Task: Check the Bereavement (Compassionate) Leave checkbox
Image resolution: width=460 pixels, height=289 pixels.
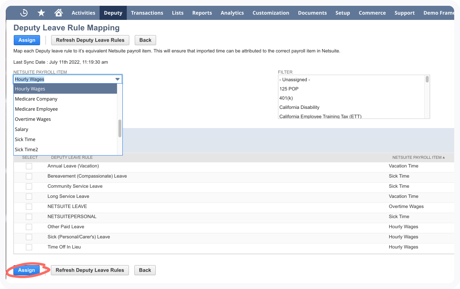Action: click(29, 176)
